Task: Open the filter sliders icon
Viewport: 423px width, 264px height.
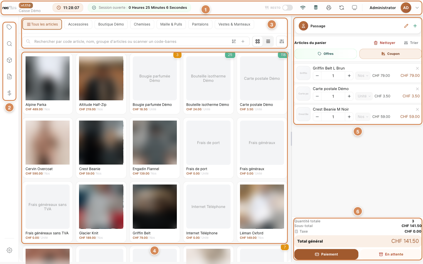Action: point(282,42)
